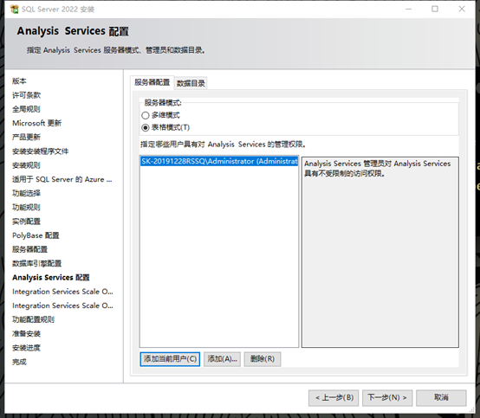Click 安装进度 step in sidebar
The width and height of the screenshot is (480, 418).
pyautogui.click(x=26, y=348)
